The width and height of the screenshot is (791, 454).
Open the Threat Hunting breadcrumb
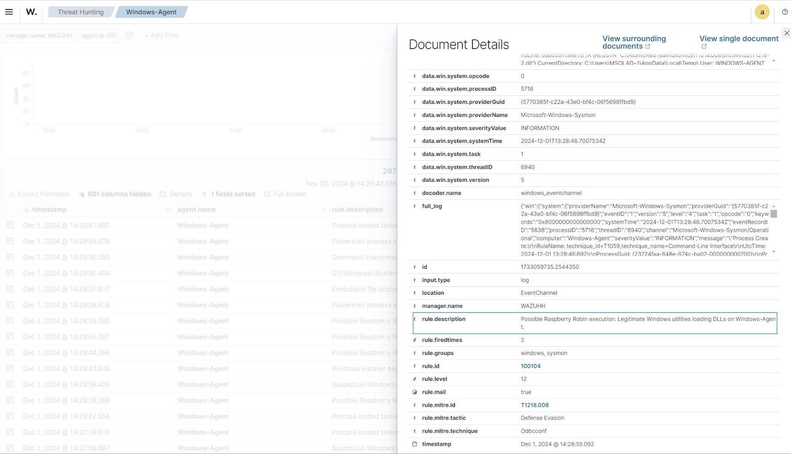coord(81,12)
